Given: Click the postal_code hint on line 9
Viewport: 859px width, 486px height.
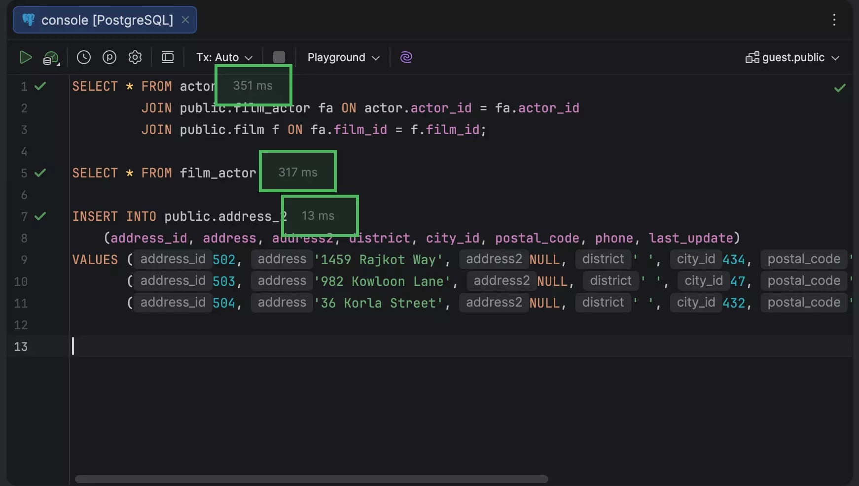Looking at the screenshot, I should [x=804, y=259].
